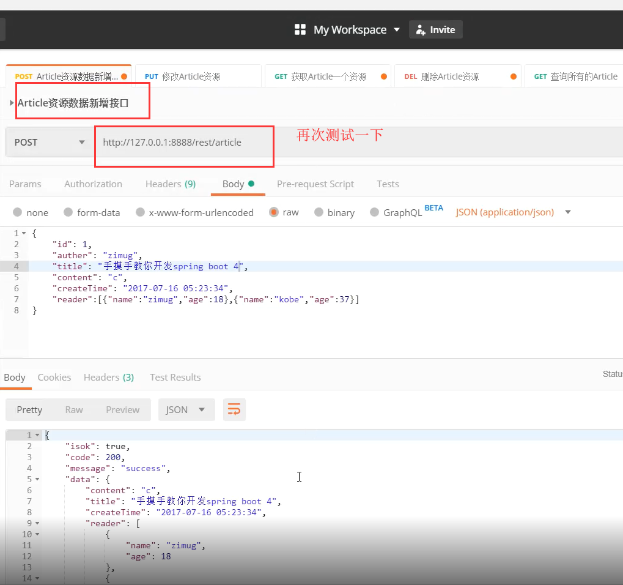Click response "name": "zimug" line
Screen dimensions: 623x585
tap(165, 546)
